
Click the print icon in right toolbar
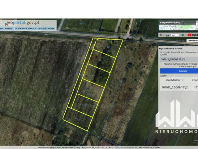pyautogui.click(x=167, y=35)
